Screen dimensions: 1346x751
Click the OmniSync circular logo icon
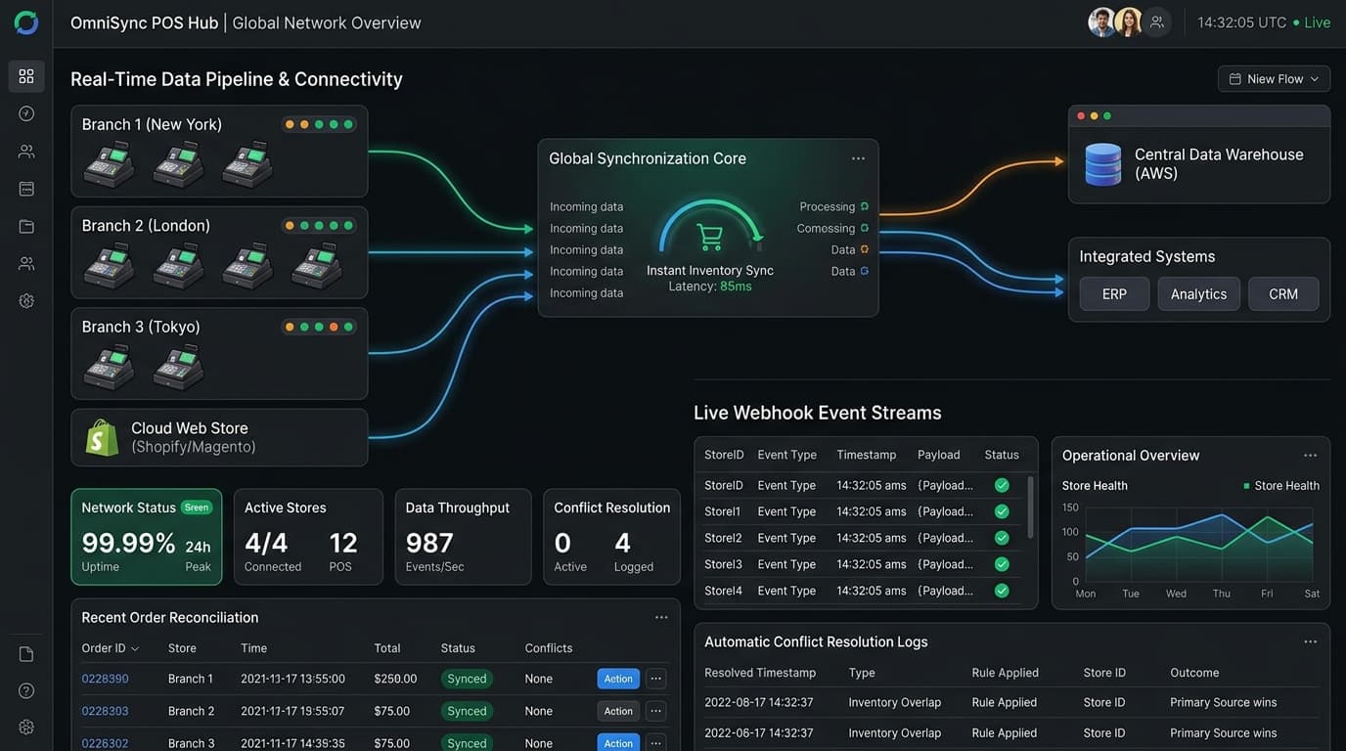point(26,22)
